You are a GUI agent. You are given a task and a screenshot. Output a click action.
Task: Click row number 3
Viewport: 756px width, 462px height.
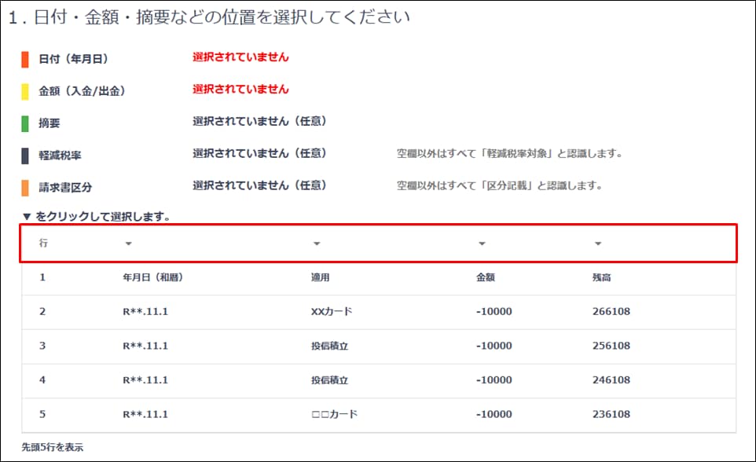[42, 346]
